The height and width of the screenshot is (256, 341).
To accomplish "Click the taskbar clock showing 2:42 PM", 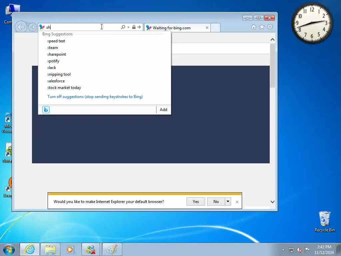I will point(324,249).
